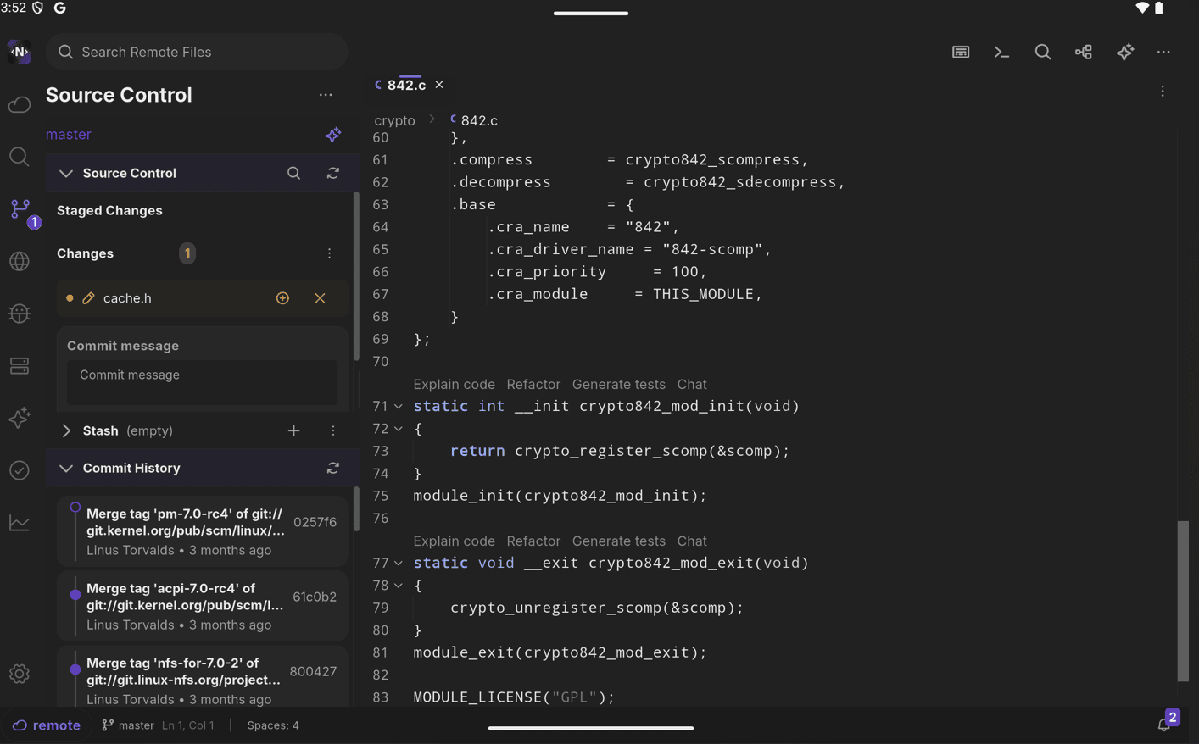This screenshot has width=1199, height=744.
Task: Open top toolbar more options menu
Action: [x=1163, y=52]
